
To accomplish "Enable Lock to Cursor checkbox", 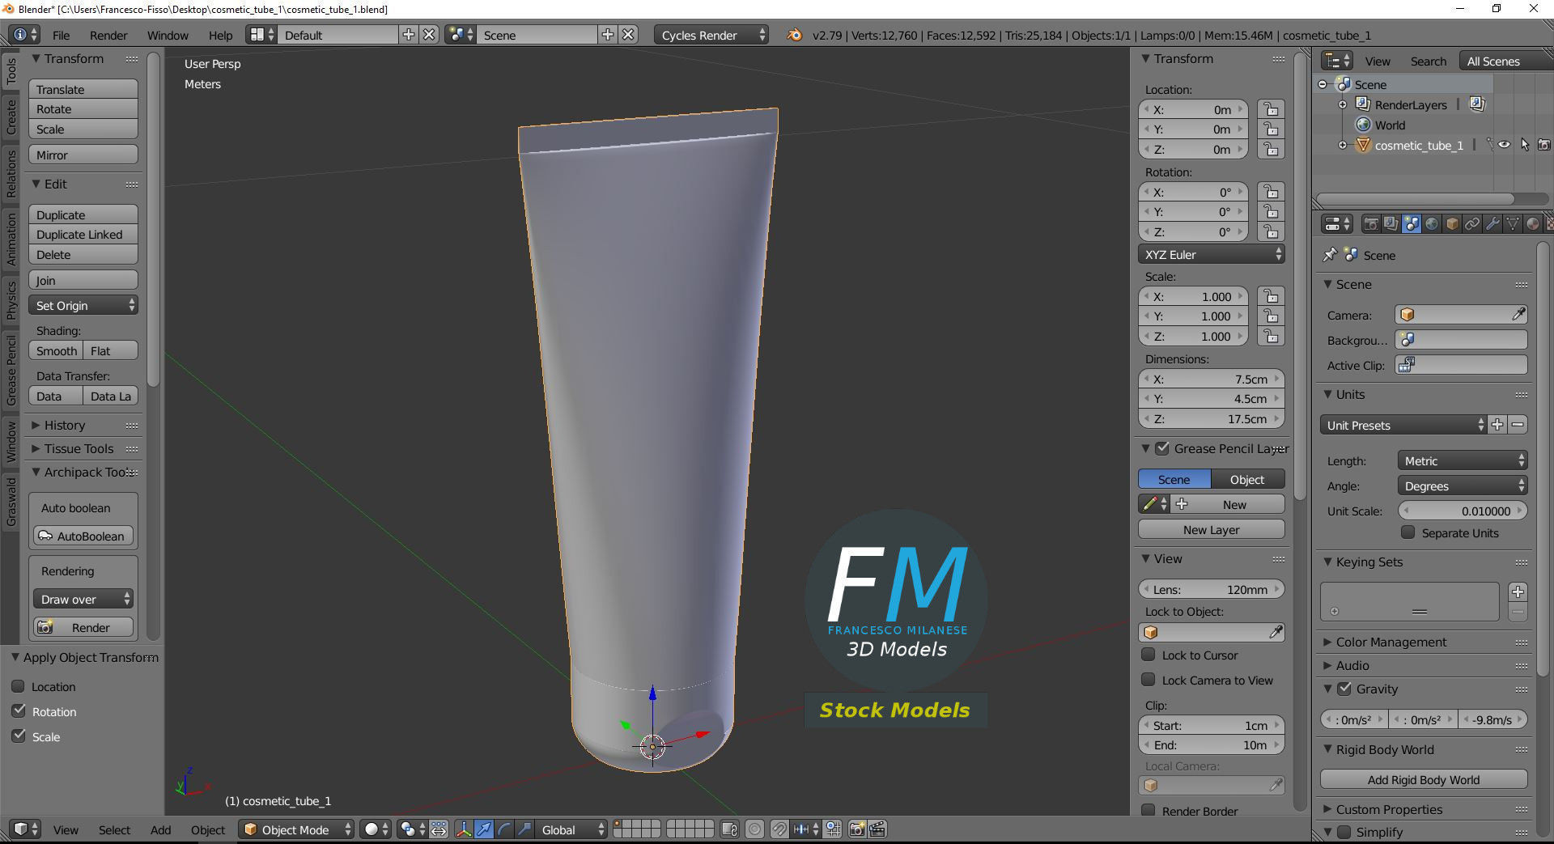I will [x=1148, y=655].
